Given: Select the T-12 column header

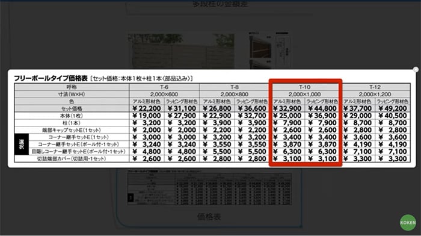Looking at the screenshot, I should tap(375, 87).
